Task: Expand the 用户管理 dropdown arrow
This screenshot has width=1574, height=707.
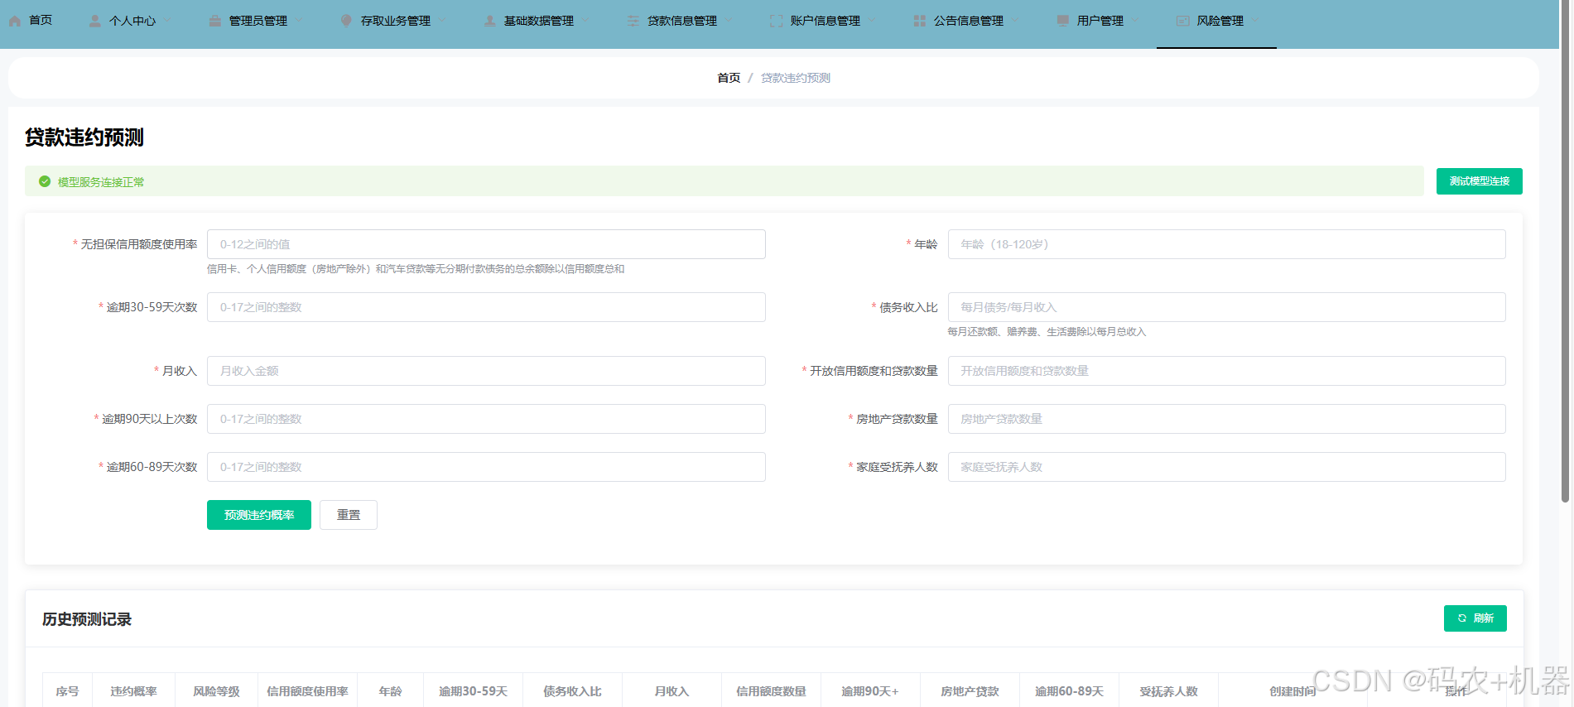Action: [1134, 21]
